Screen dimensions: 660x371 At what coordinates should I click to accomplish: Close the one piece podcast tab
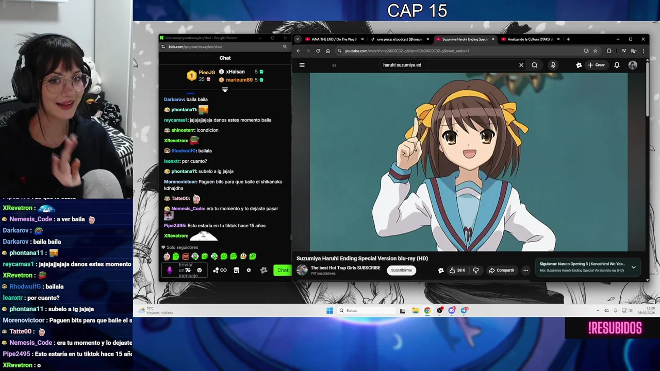pyautogui.click(x=427, y=39)
